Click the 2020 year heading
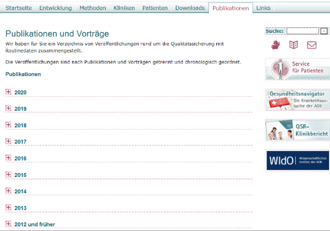330x231 pixels. 21,93
